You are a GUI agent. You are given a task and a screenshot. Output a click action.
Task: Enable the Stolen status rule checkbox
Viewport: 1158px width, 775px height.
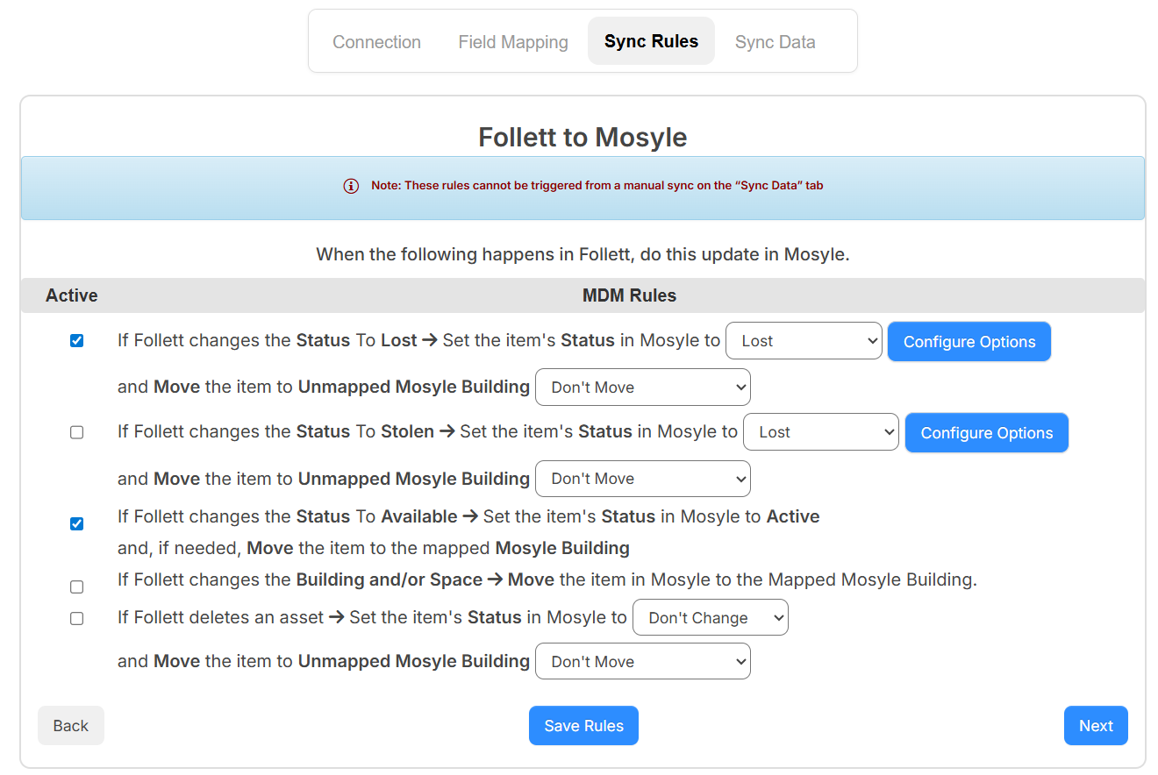(x=76, y=431)
